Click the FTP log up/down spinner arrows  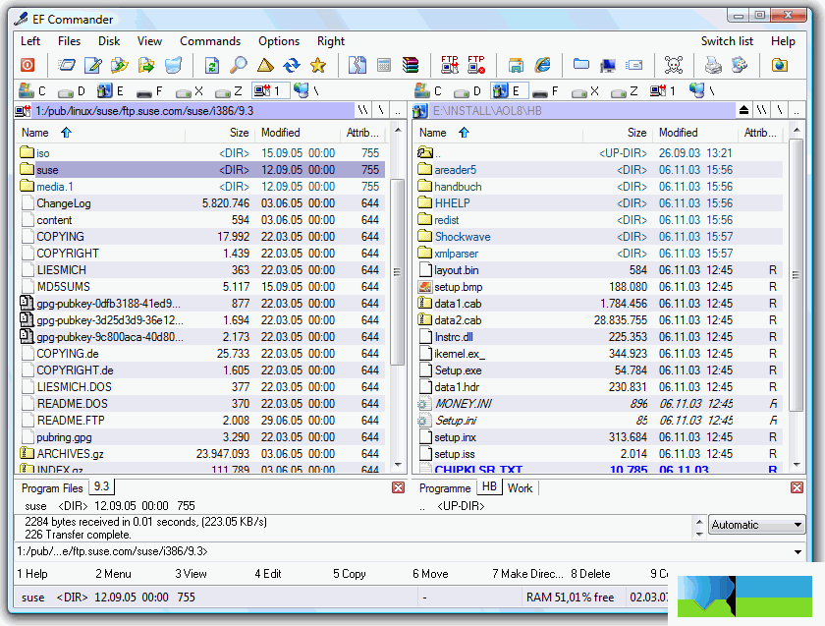click(698, 528)
